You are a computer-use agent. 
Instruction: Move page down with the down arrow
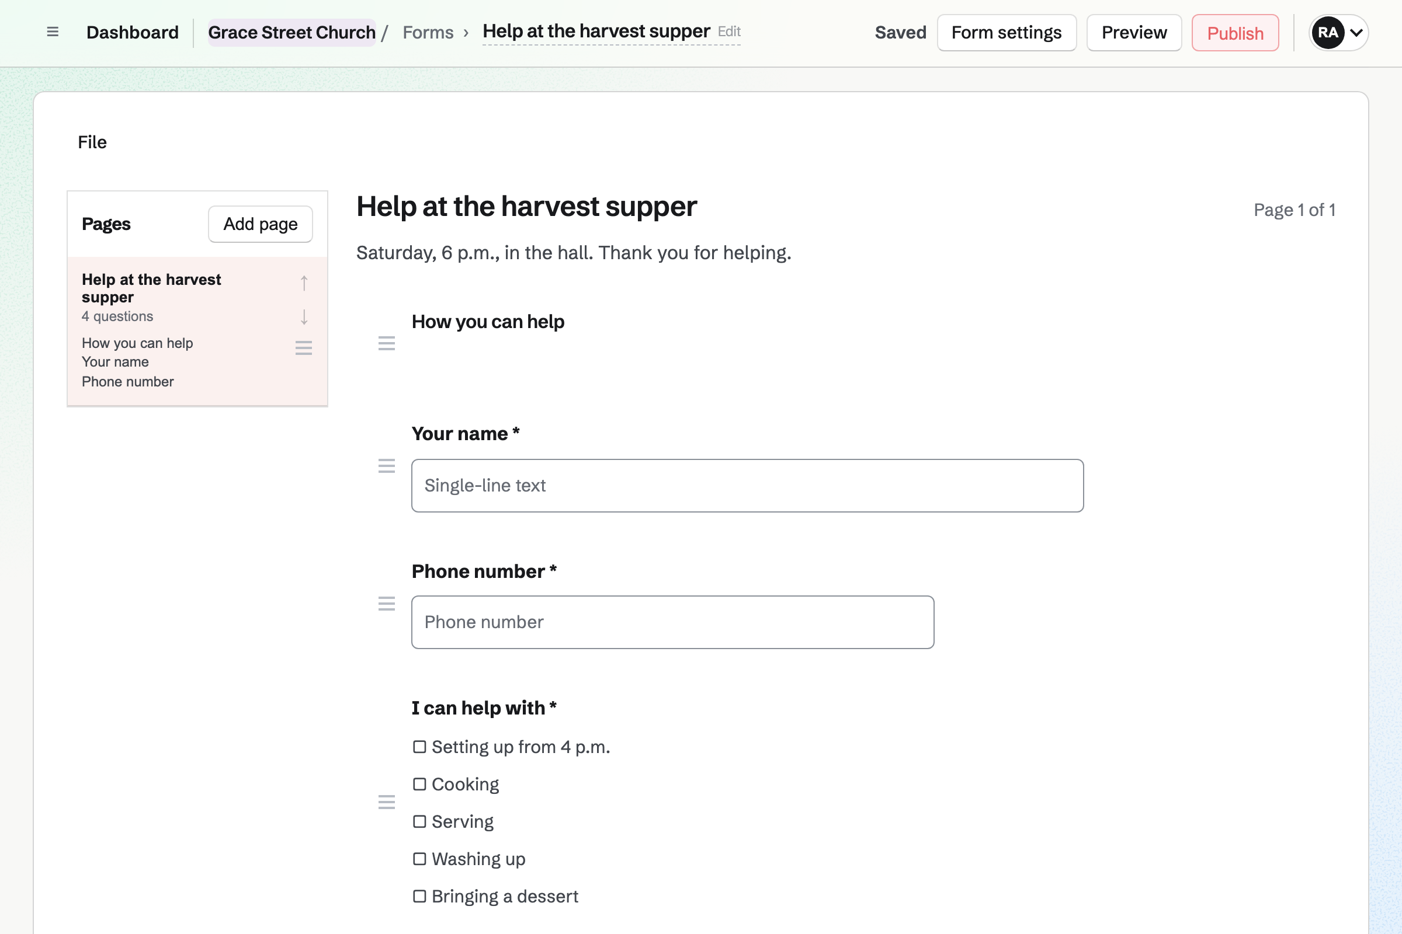click(x=304, y=317)
